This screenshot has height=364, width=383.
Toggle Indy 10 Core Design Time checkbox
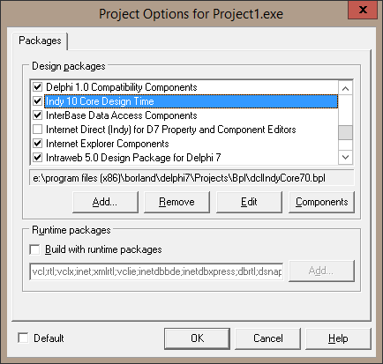37,101
